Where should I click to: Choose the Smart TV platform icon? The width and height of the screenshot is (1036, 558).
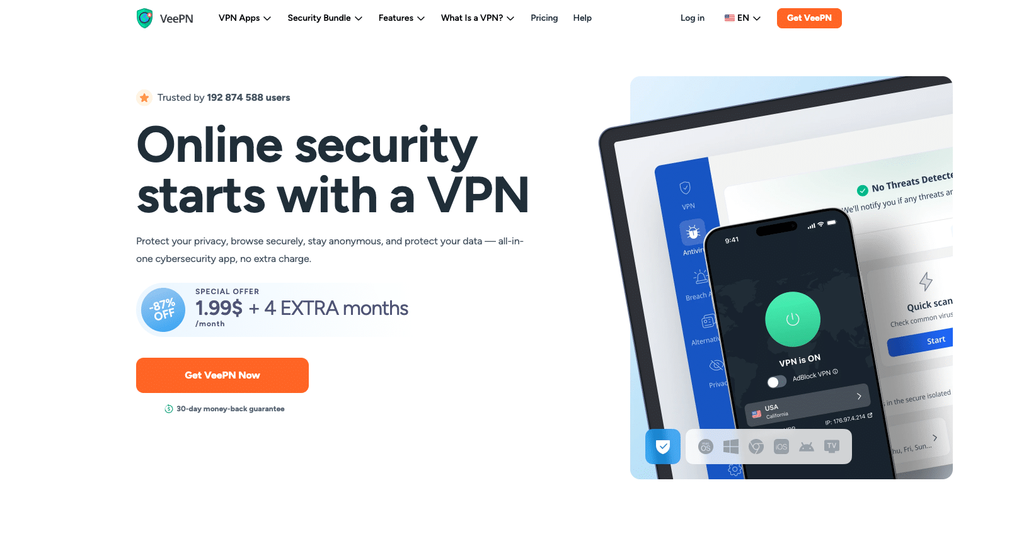pos(832,447)
